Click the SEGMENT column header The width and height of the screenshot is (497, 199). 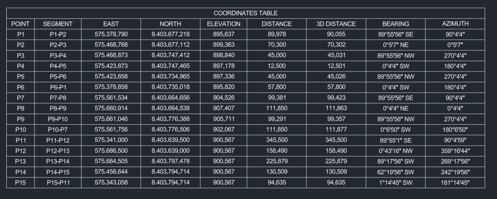coord(57,23)
